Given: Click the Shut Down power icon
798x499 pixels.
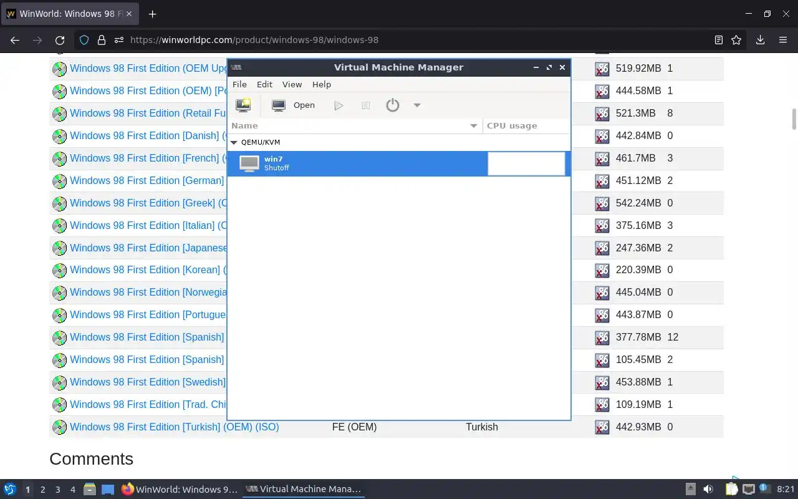Looking at the screenshot, I should click(392, 105).
